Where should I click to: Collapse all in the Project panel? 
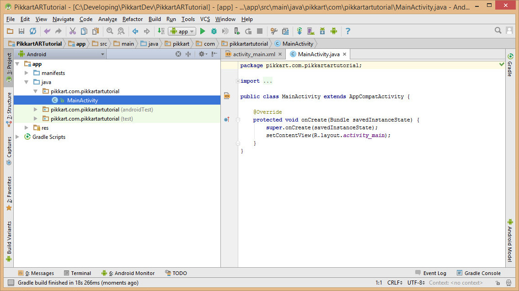click(x=188, y=54)
